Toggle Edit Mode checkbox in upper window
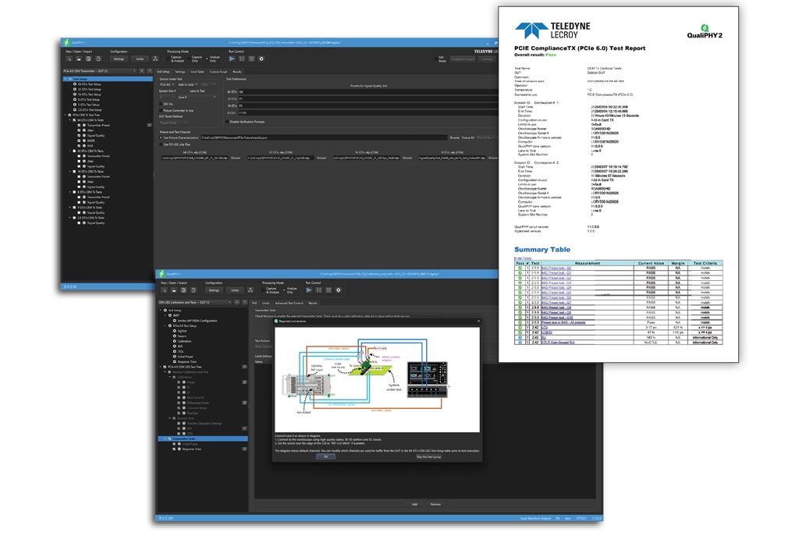The height and width of the screenshot is (533, 799). pos(437,59)
